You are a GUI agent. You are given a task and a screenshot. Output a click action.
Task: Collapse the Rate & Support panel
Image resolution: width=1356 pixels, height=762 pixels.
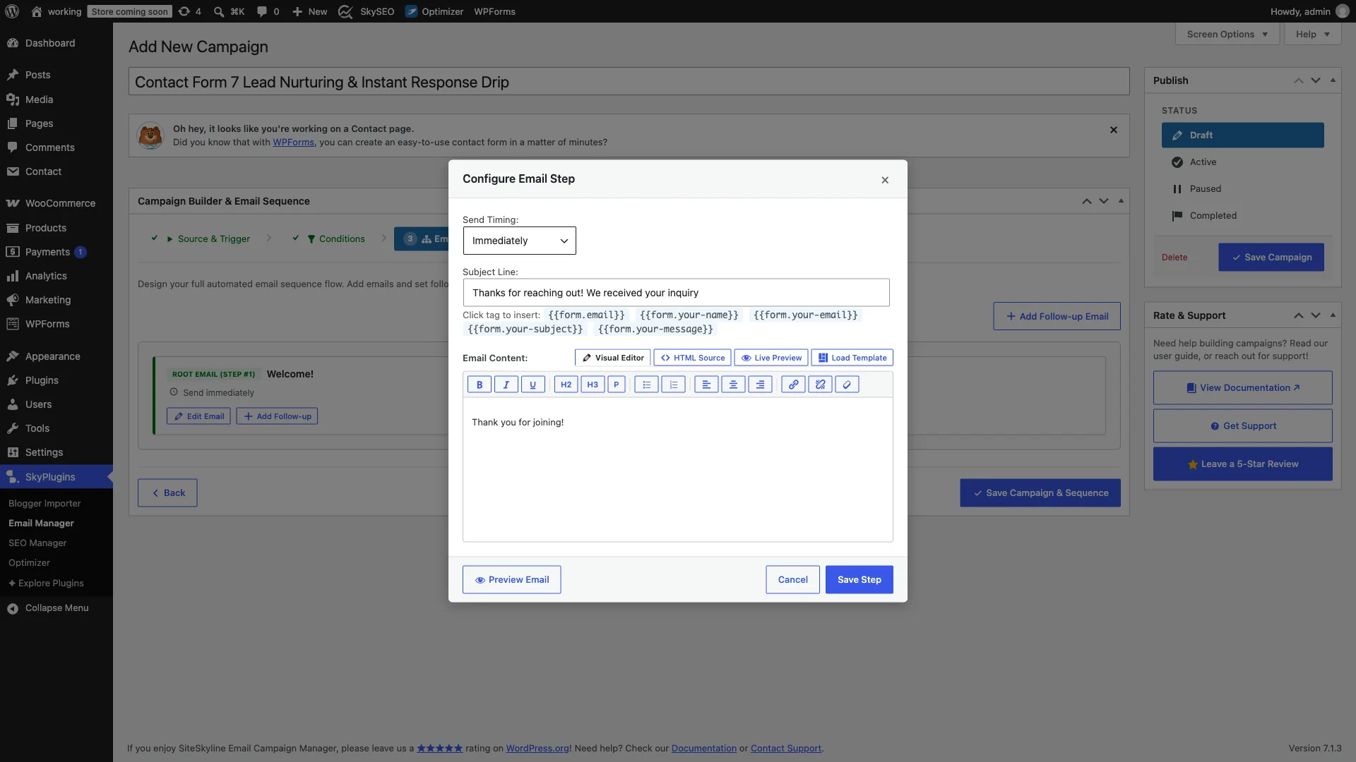point(1333,315)
